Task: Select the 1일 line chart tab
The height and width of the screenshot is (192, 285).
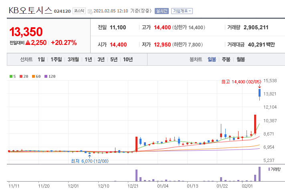Action: pos(41,59)
